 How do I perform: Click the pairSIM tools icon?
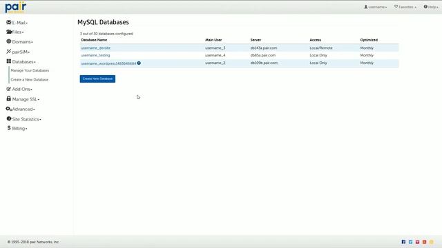pyautogui.click(x=9, y=52)
